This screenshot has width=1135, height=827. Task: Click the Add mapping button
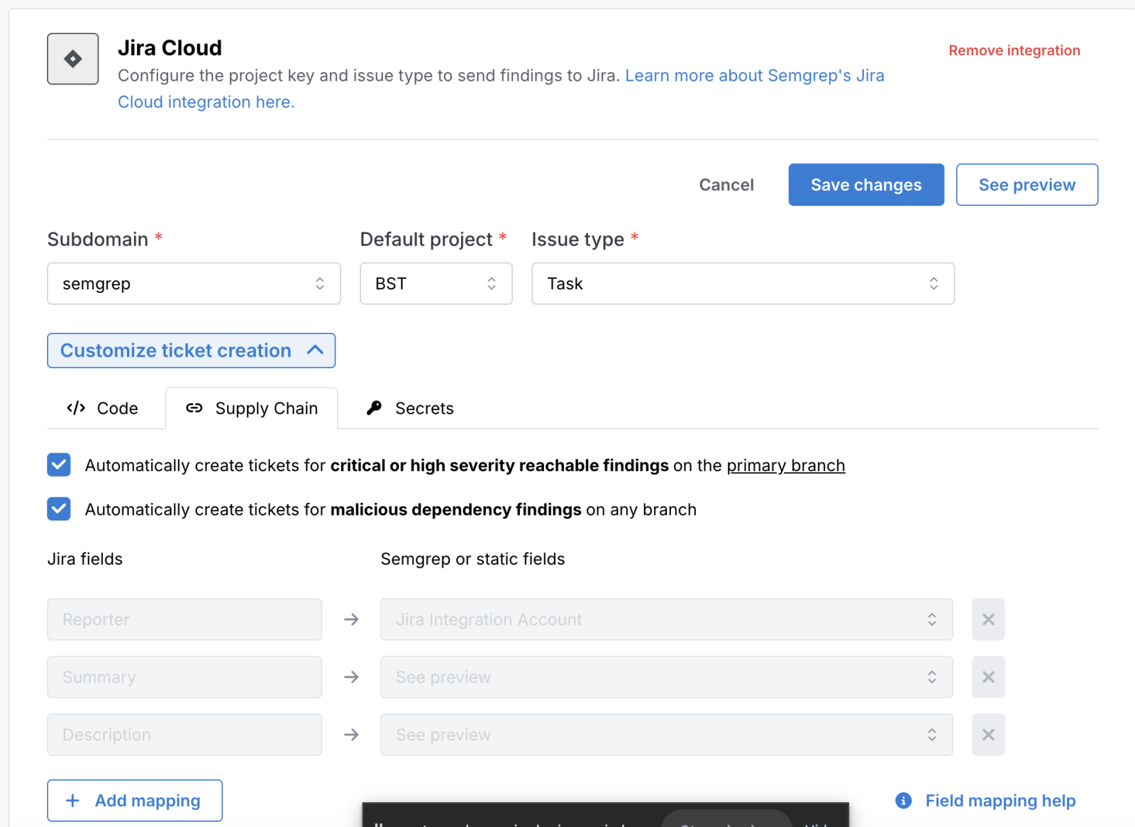[x=135, y=801]
